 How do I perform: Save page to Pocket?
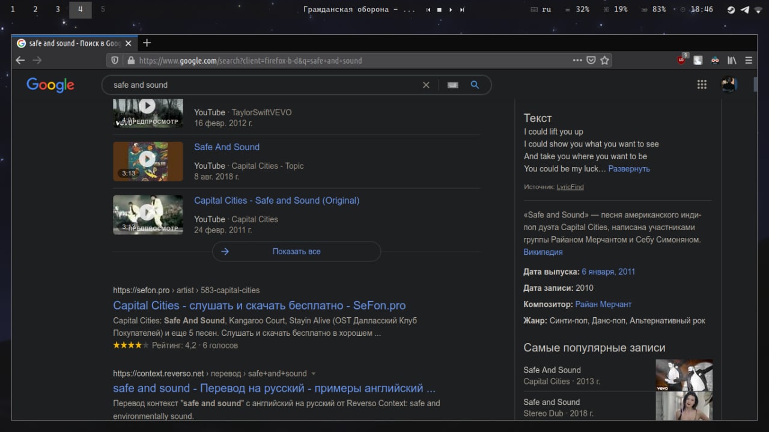591,60
